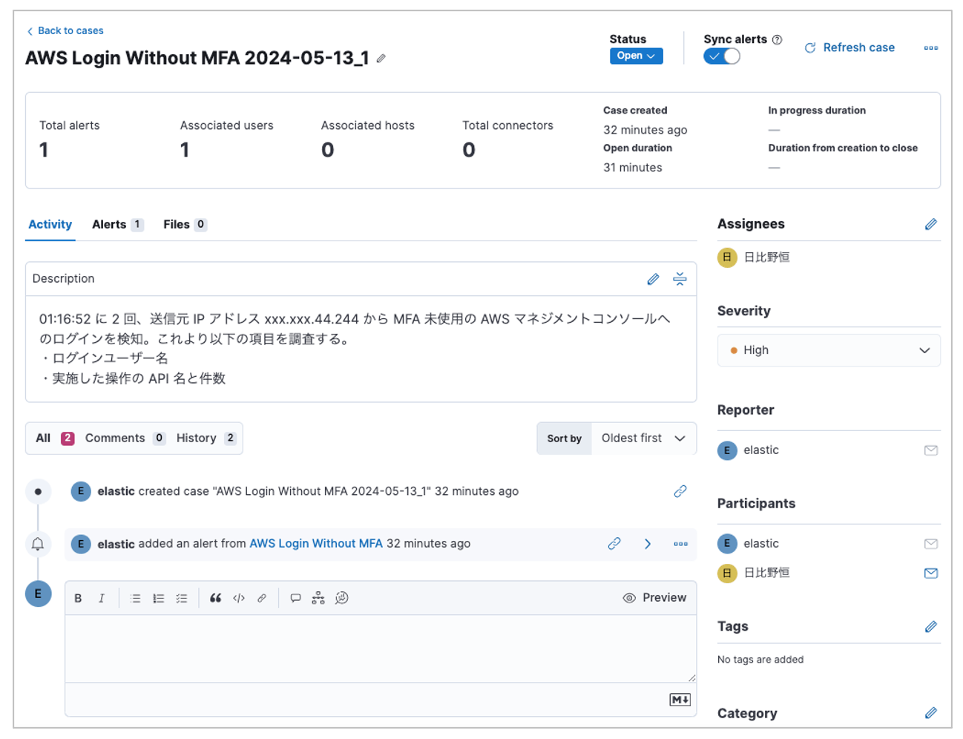
Task: Insert timeline link in comment editor
Action: click(x=318, y=598)
